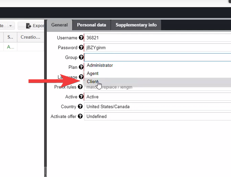Open help icon next to Password
The height and width of the screenshot is (177, 231).
pos(81,47)
